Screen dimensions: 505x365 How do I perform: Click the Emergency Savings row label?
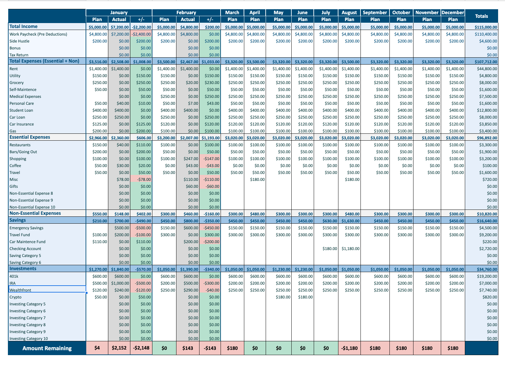[x=26, y=228]
